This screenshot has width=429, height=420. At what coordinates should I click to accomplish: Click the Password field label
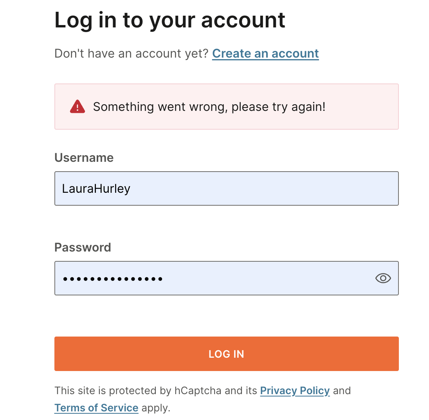pyautogui.click(x=83, y=247)
